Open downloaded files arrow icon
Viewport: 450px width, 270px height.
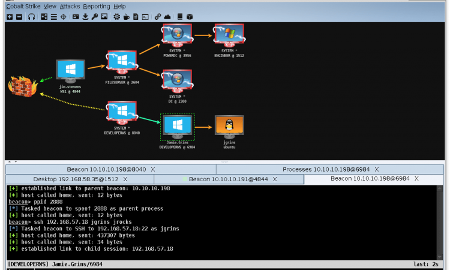85,17
